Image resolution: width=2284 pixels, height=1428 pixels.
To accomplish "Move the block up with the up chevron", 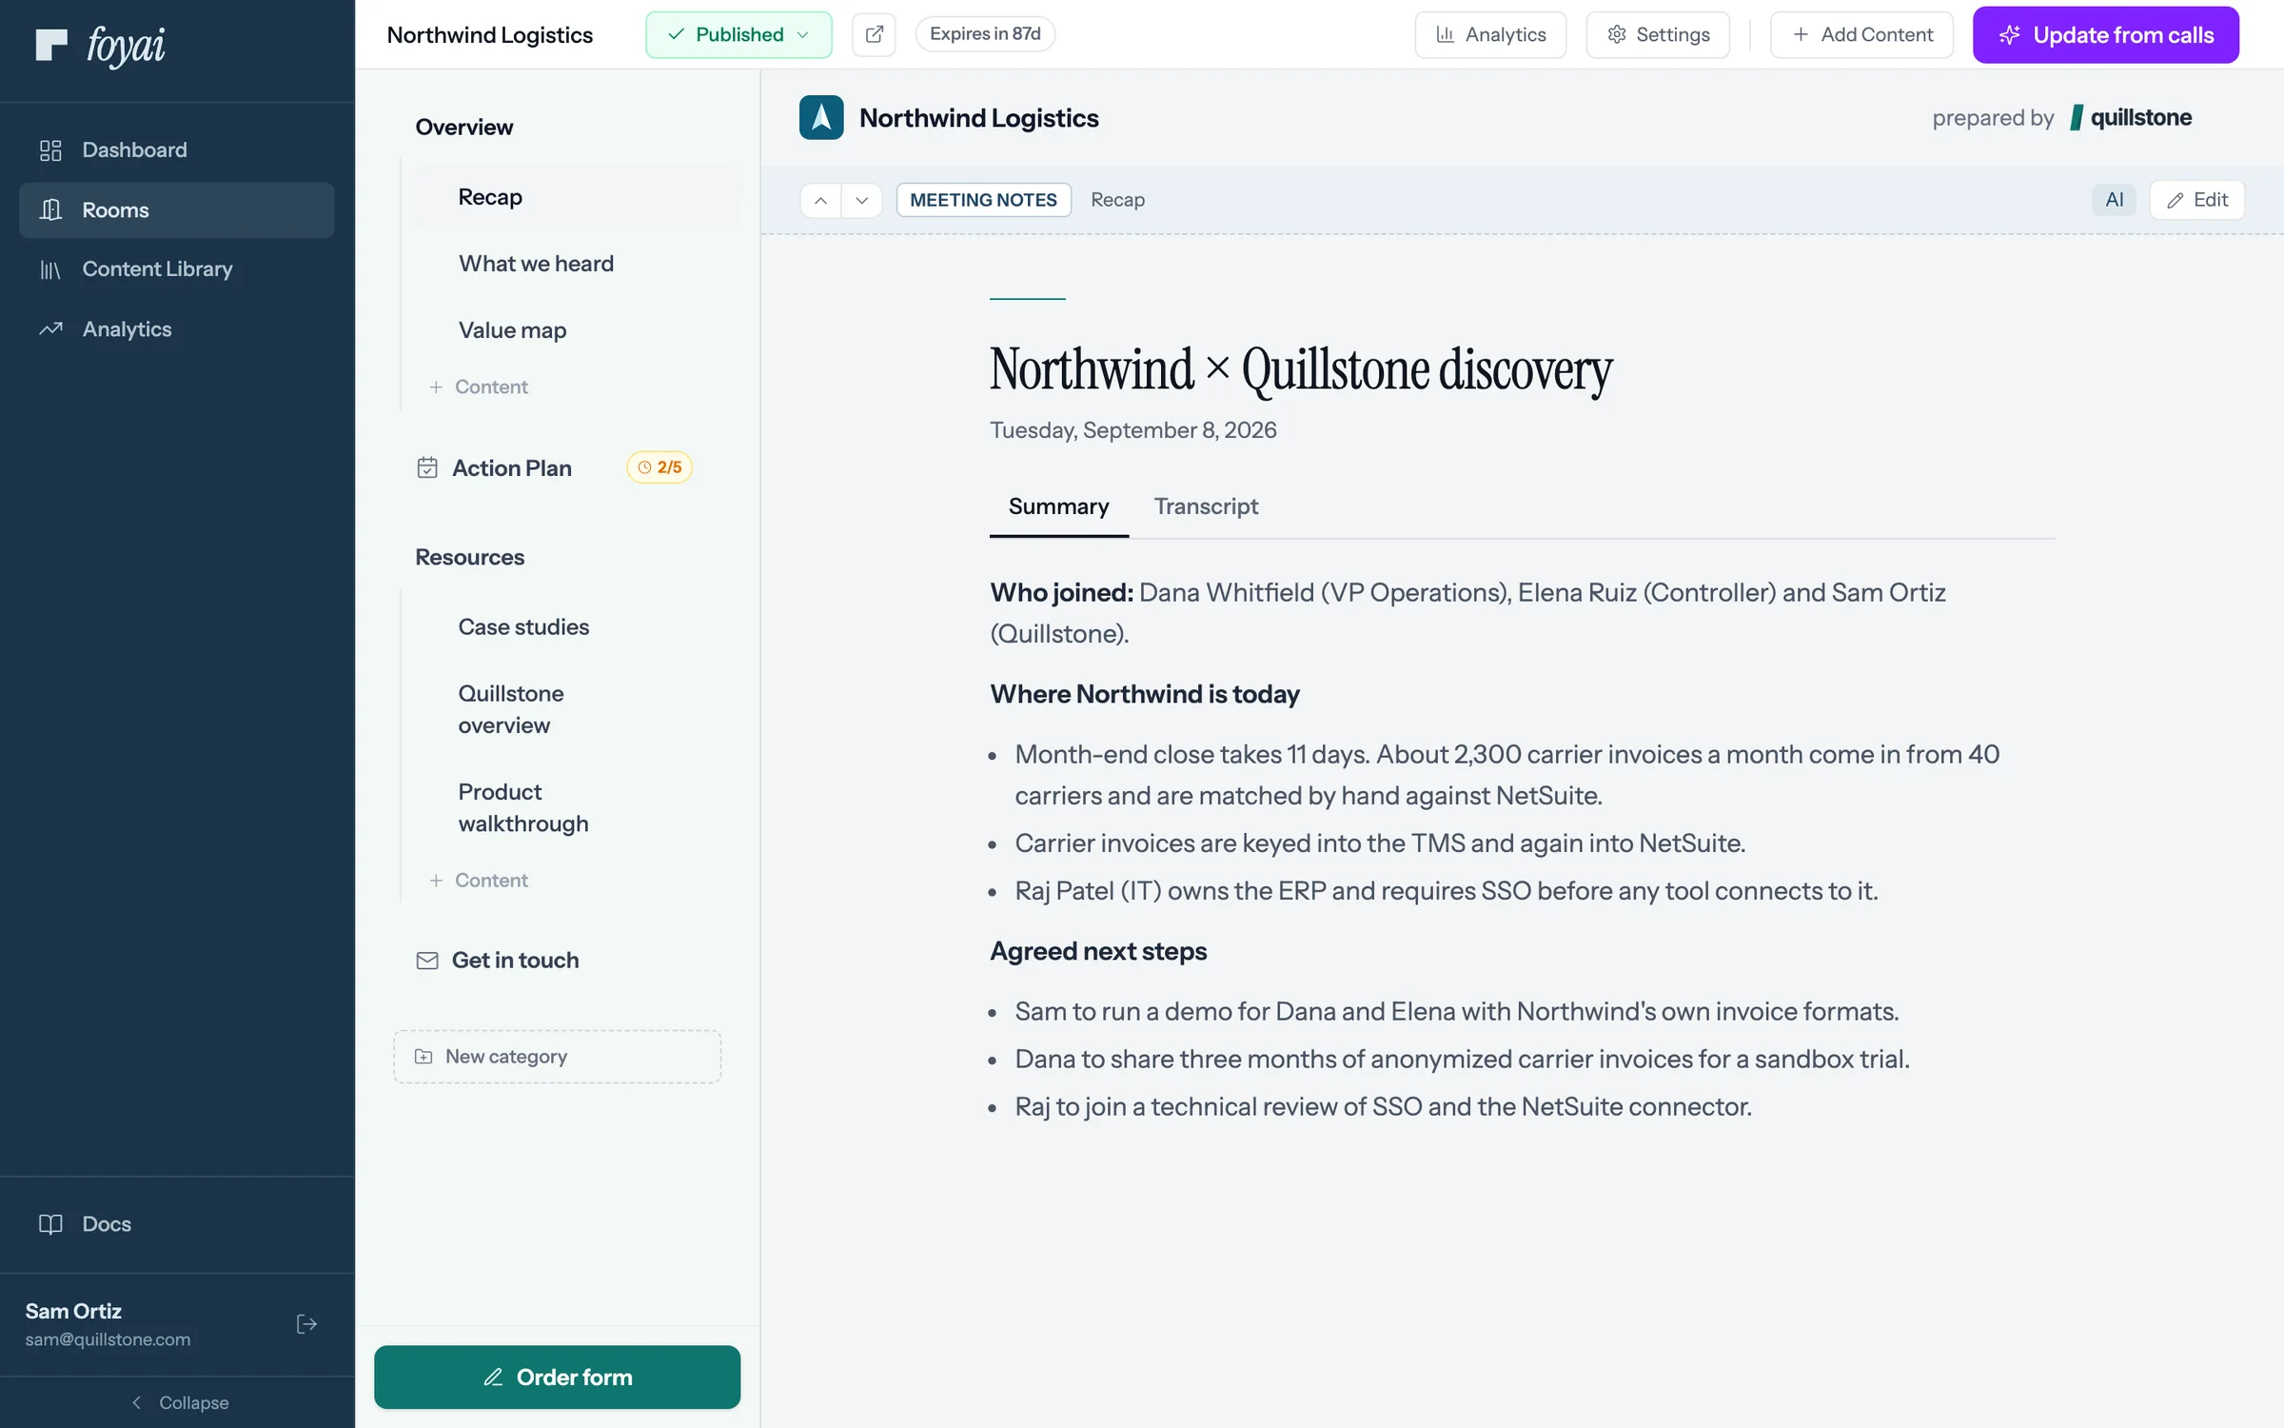I will click(820, 200).
